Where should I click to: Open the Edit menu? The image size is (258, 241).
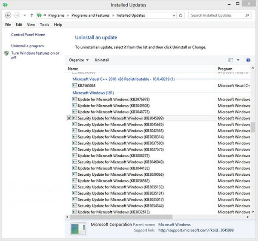(x=19, y=24)
